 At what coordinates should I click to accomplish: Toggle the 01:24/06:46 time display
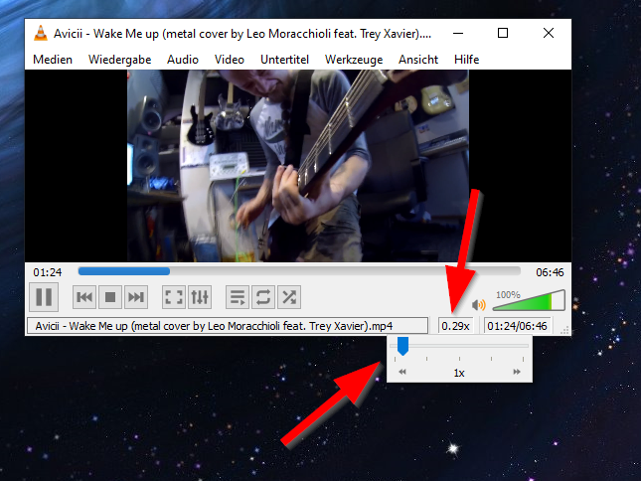[x=517, y=326]
